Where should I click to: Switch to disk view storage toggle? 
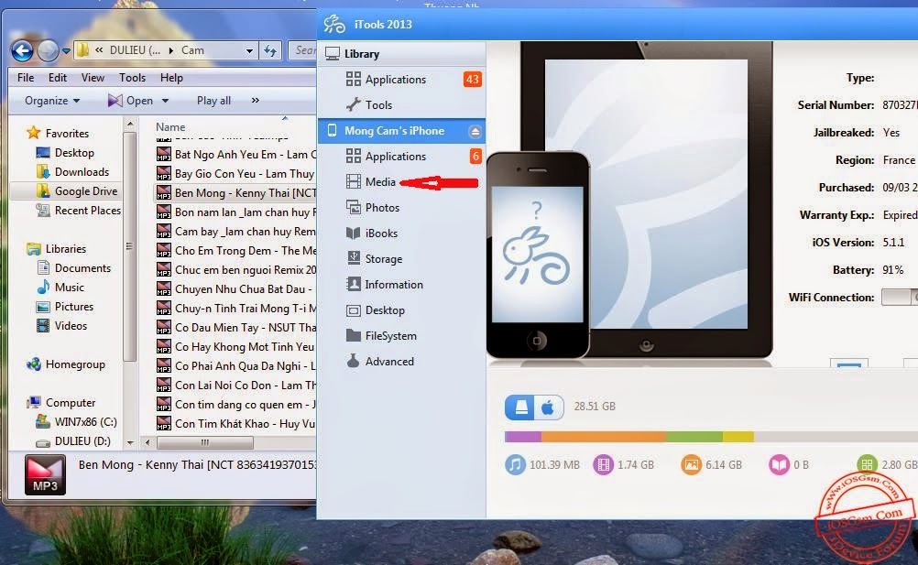520,407
